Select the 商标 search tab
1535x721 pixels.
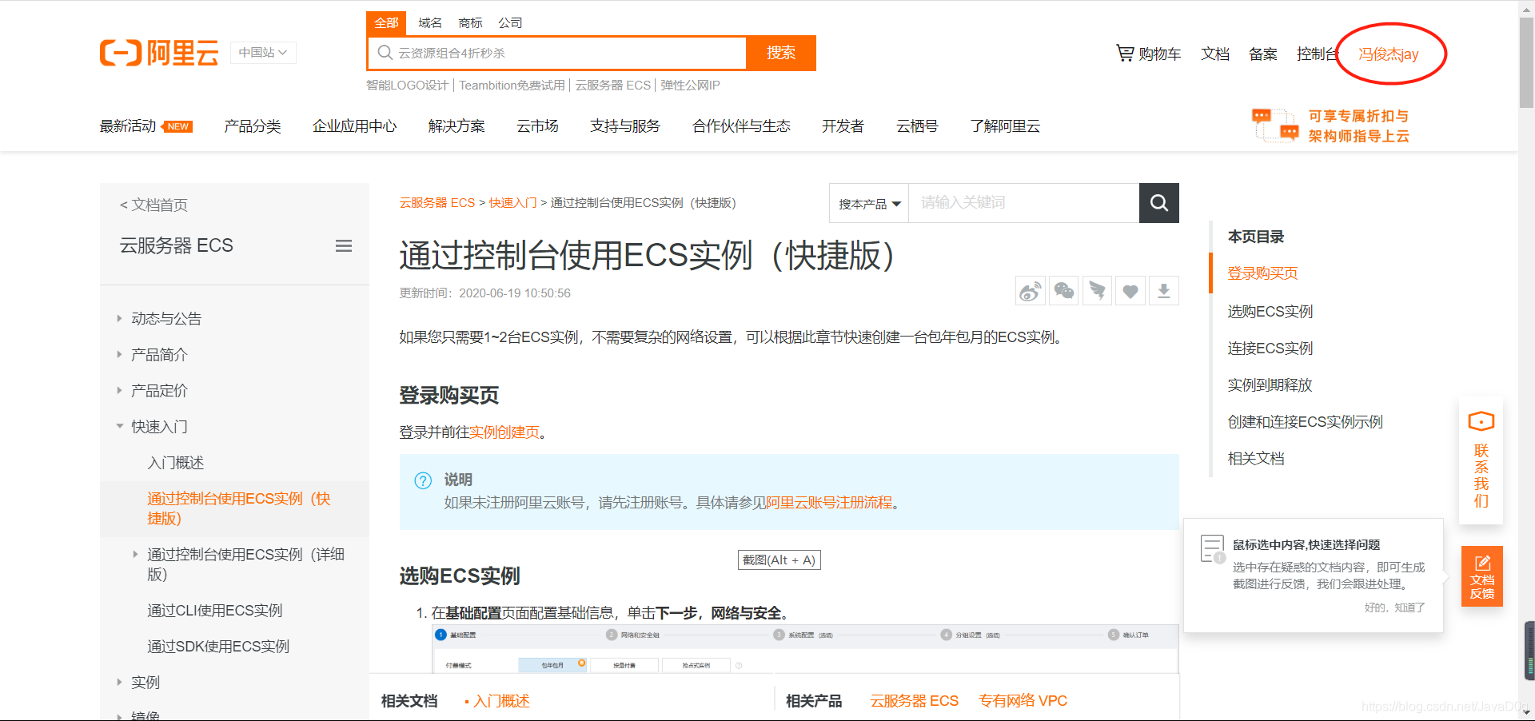[x=470, y=23]
